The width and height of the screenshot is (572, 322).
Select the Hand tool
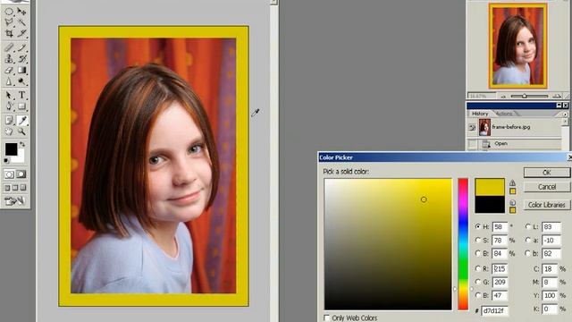pyautogui.click(x=9, y=131)
